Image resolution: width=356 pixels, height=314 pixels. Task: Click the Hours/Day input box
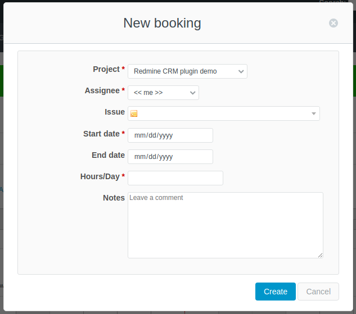175,178
